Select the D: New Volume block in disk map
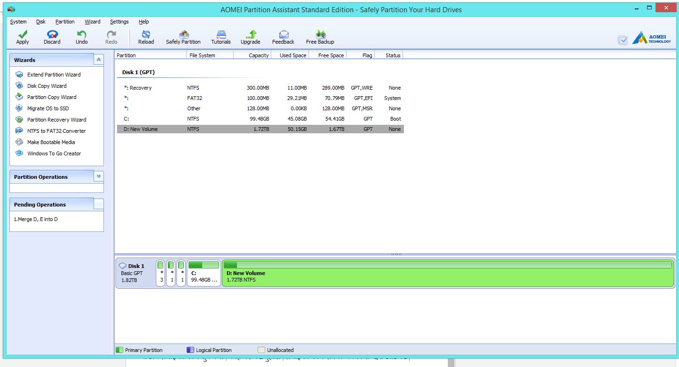This screenshot has height=367, width=679. [x=448, y=273]
